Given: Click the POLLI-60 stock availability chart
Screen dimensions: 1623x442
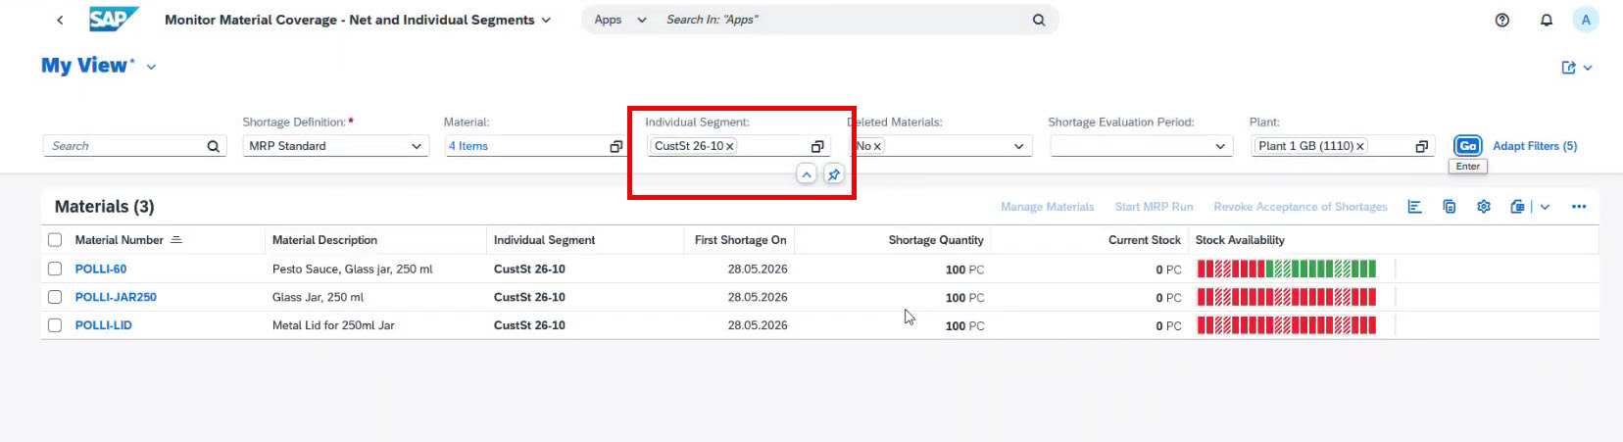Looking at the screenshot, I should pyautogui.click(x=1287, y=269).
